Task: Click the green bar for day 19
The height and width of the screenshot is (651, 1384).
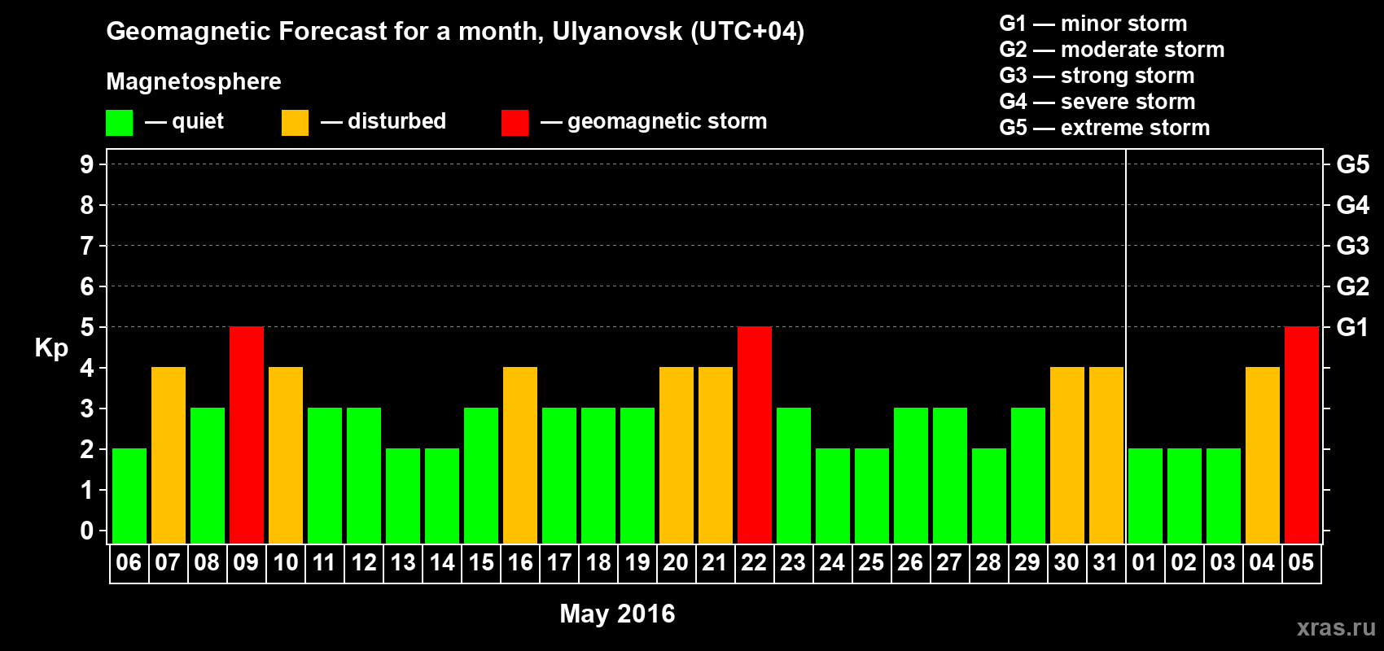Action: tap(637, 476)
